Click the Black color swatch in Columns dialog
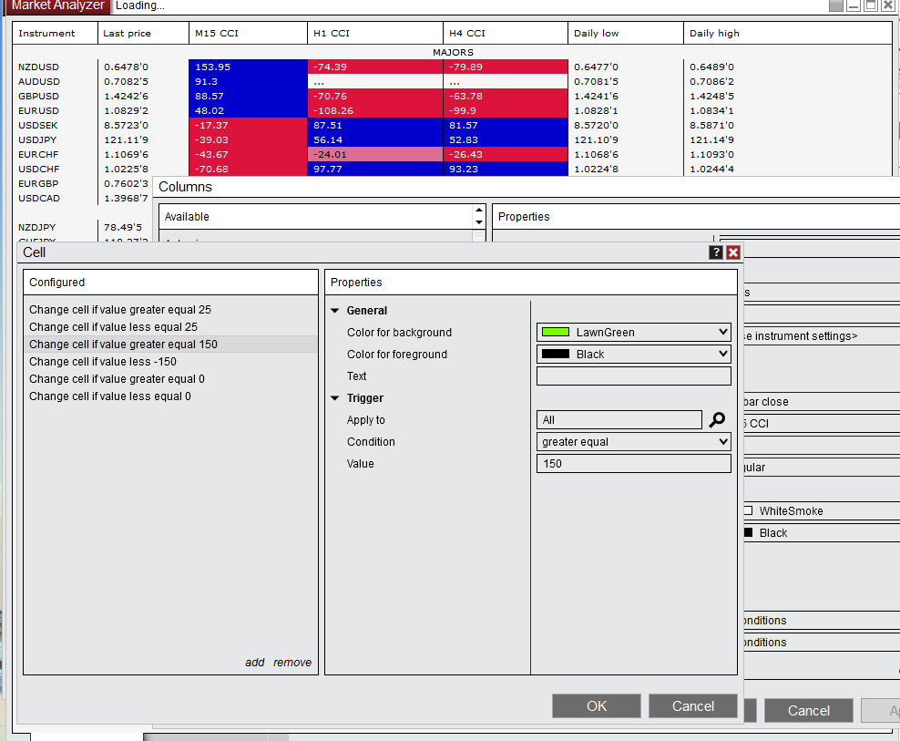900x741 pixels. [748, 532]
